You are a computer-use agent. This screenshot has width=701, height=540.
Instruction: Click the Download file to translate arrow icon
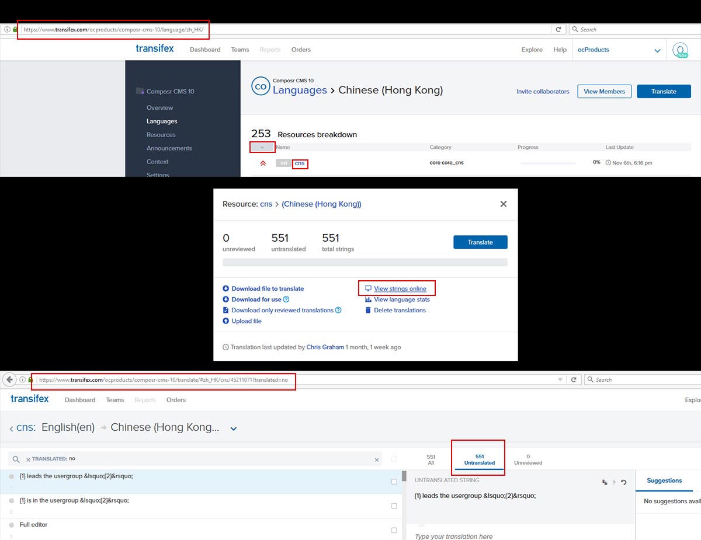click(226, 288)
